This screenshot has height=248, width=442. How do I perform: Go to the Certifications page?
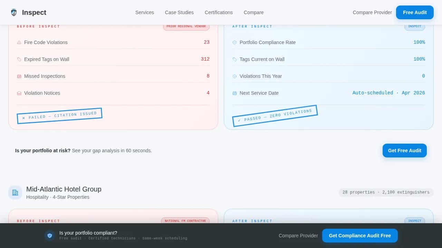pos(219,12)
